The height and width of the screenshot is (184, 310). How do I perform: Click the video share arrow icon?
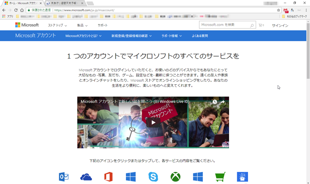coord(223,102)
